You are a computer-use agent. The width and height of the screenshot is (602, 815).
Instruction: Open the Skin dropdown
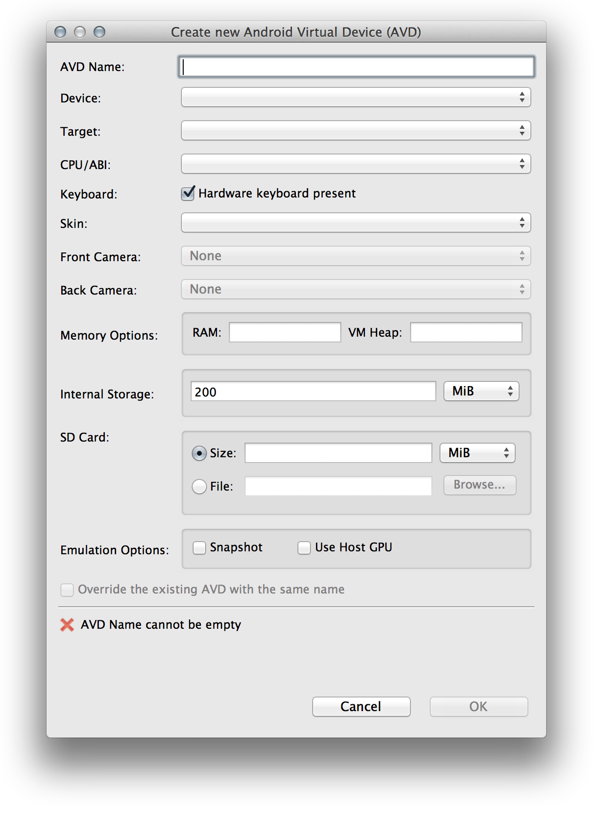[x=356, y=223]
